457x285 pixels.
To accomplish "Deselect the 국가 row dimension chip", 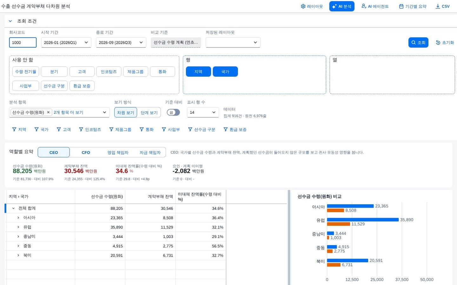I will click(x=225, y=72).
